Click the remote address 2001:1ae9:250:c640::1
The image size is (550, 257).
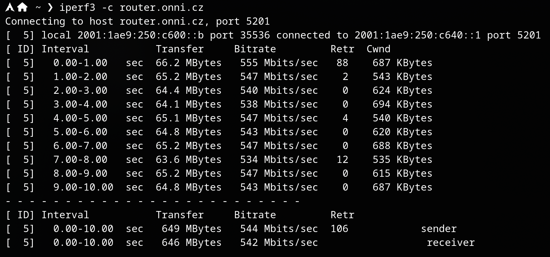click(417, 35)
